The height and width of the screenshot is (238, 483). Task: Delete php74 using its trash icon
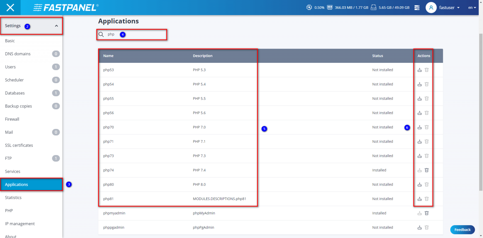click(427, 170)
